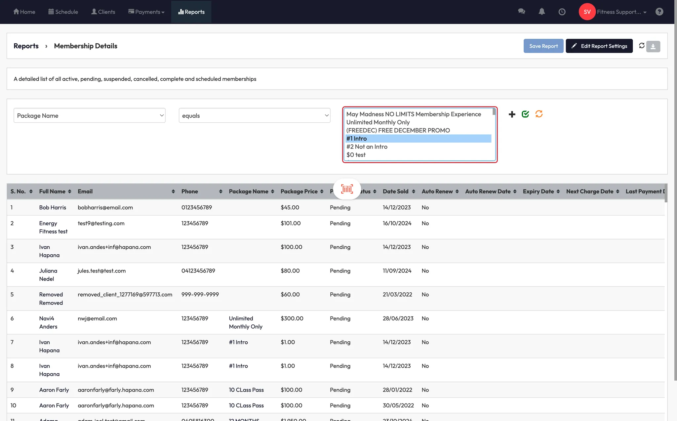The height and width of the screenshot is (421, 677).
Task: Apply filter using green check icon
Action: [x=525, y=114]
